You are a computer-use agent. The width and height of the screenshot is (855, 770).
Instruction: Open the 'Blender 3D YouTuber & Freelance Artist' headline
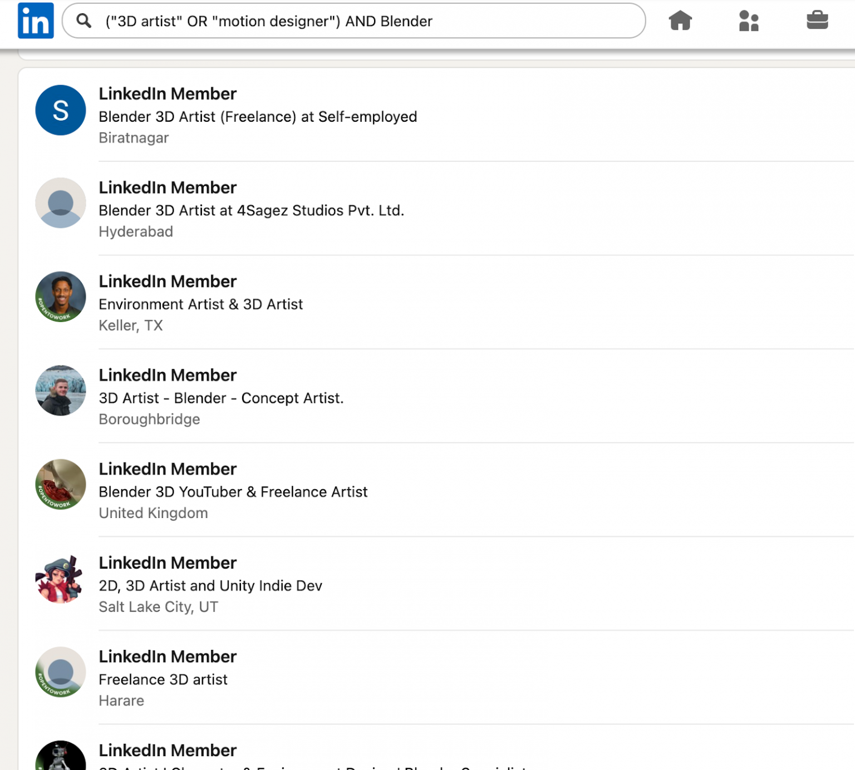coord(233,492)
